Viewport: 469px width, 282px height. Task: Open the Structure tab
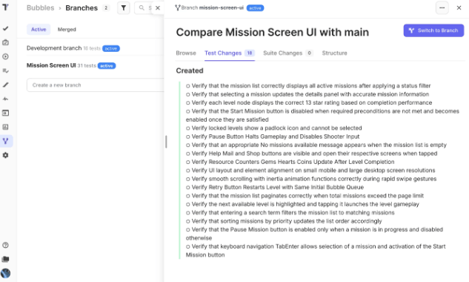(334, 53)
